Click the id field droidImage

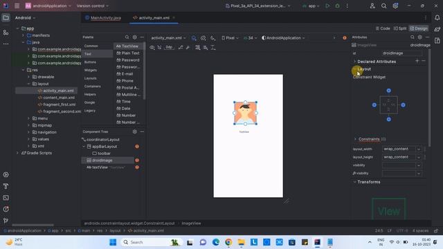[x=401, y=53]
